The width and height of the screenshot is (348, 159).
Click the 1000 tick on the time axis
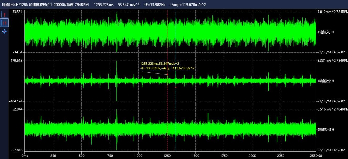coord(138,155)
